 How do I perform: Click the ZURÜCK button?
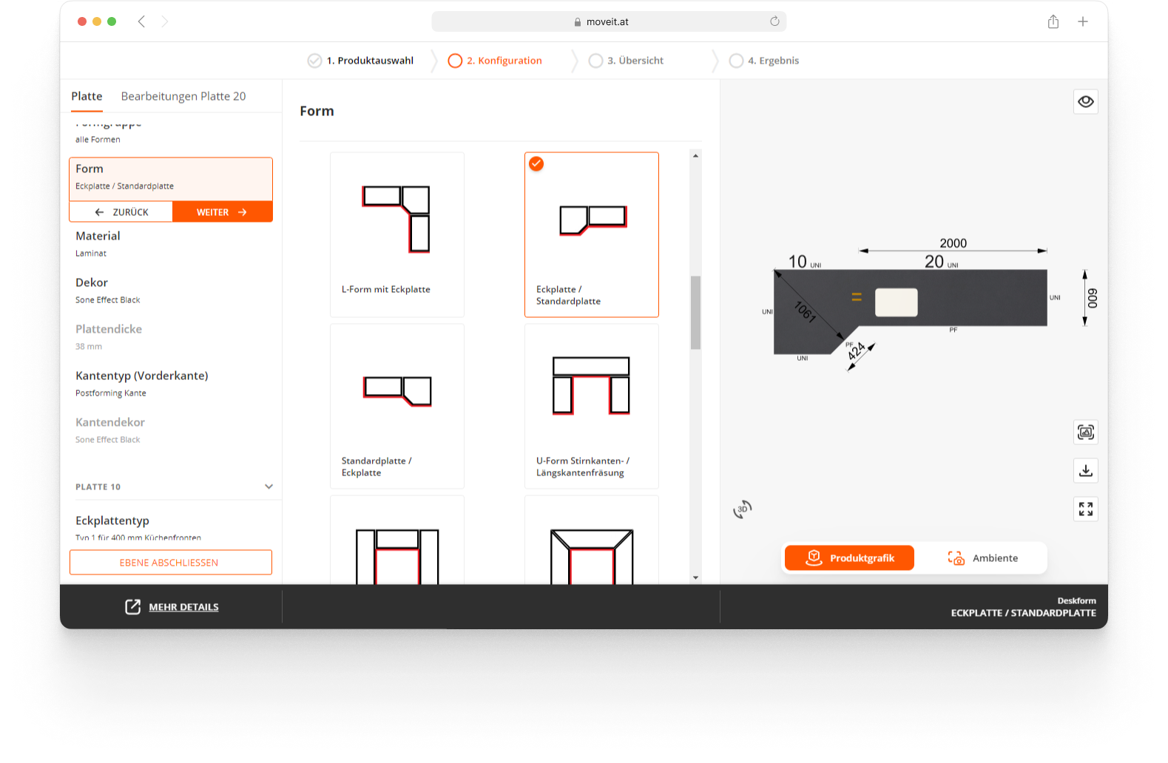click(x=121, y=212)
